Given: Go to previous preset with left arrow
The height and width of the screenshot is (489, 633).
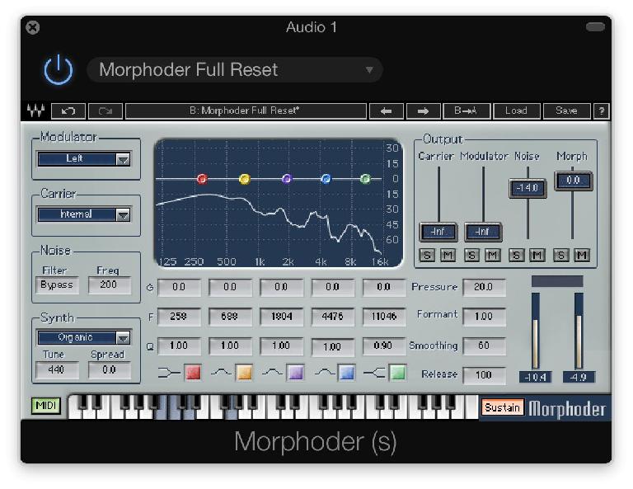Looking at the screenshot, I should tap(387, 111).
